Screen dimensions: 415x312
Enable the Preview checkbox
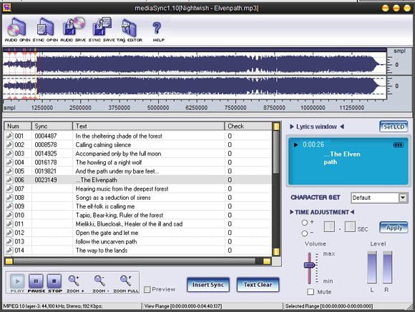tap(147, 290)
